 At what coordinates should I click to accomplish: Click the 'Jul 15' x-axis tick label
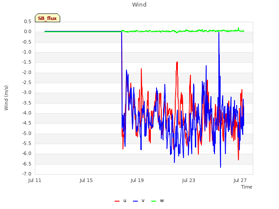pyautogui.click(x=86, y=180)
